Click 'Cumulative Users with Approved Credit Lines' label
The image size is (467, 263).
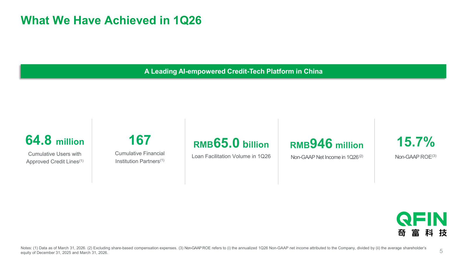click(55, 158)
